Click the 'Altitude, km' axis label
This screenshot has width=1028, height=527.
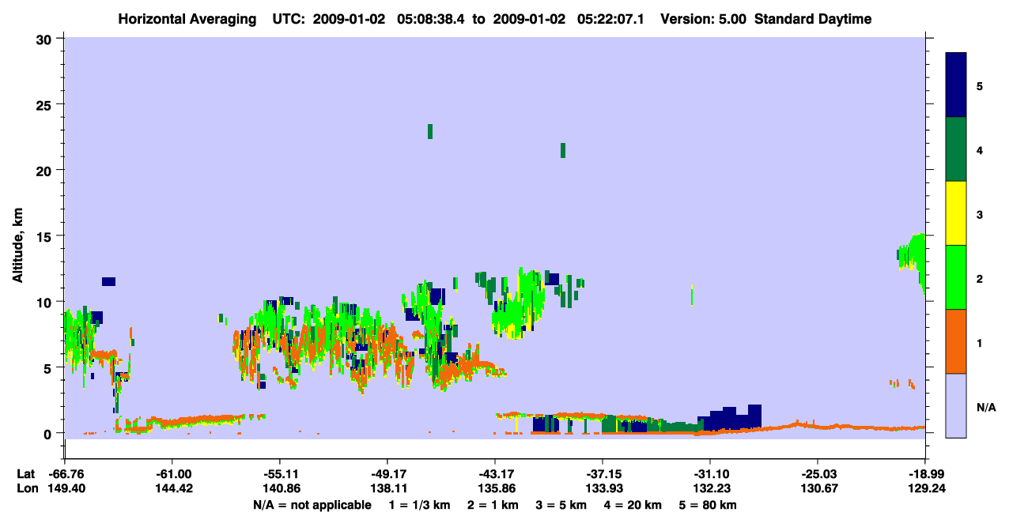coord(17,245)
